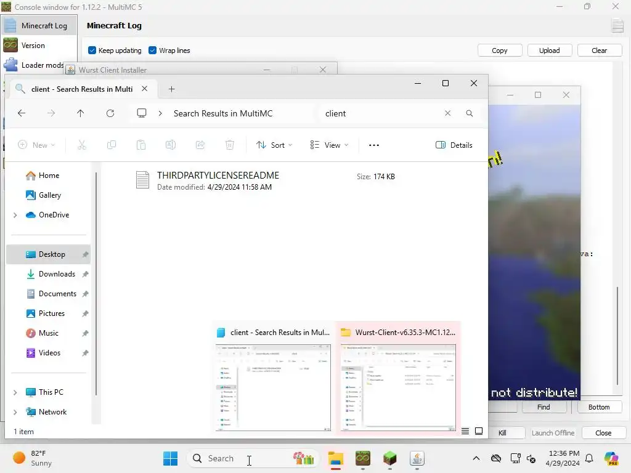Select the Minecraft Log page

[39, 25]
